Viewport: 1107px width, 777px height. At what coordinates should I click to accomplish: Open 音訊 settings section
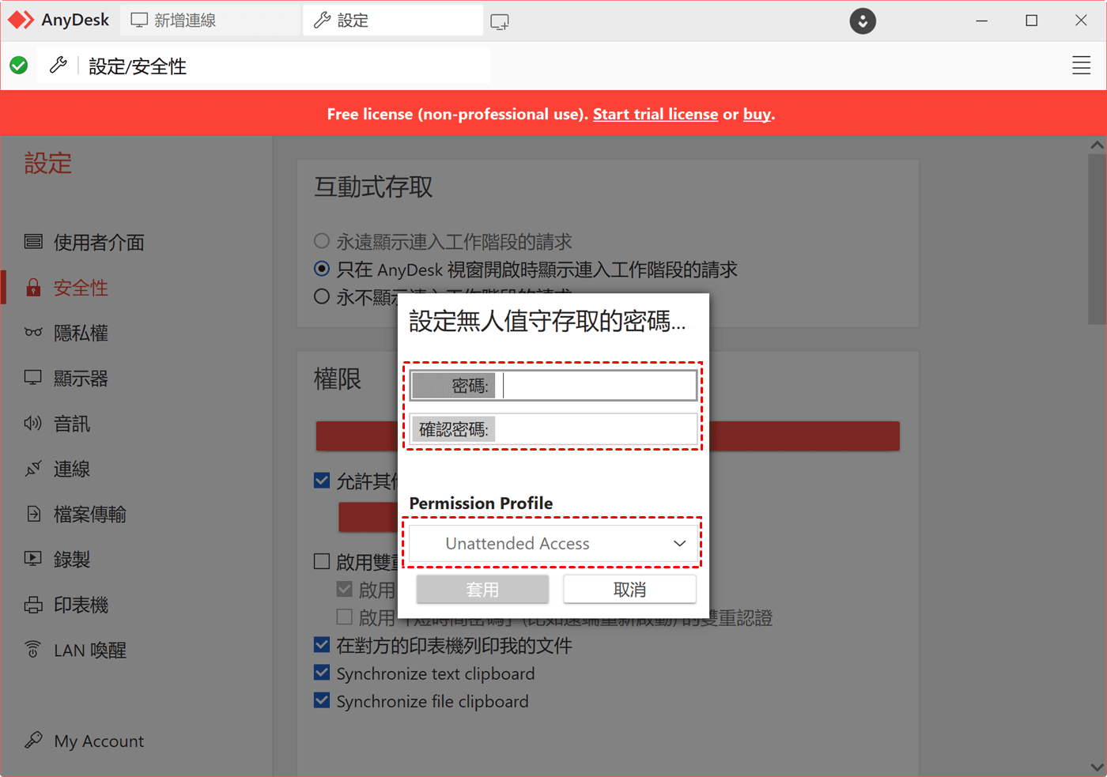tap(72, 424)
